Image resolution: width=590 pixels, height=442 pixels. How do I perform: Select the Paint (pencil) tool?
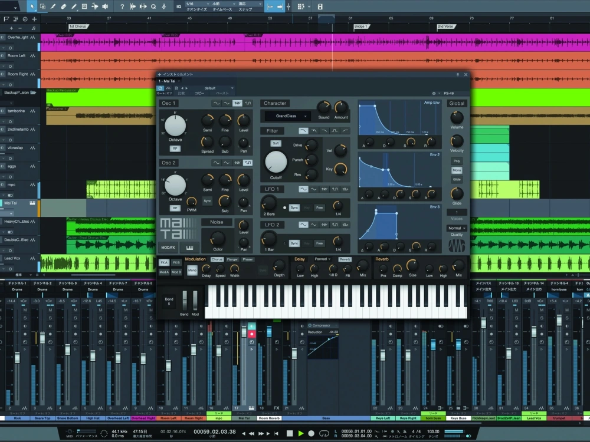(74, 6)
